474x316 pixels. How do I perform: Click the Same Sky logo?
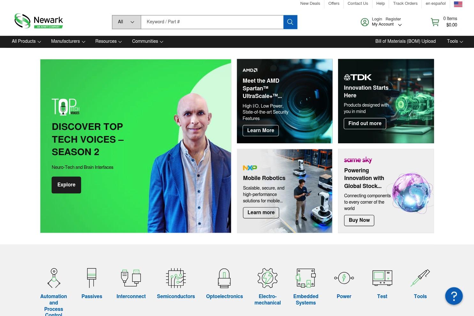pyautogui.click(x=358, y=160)
